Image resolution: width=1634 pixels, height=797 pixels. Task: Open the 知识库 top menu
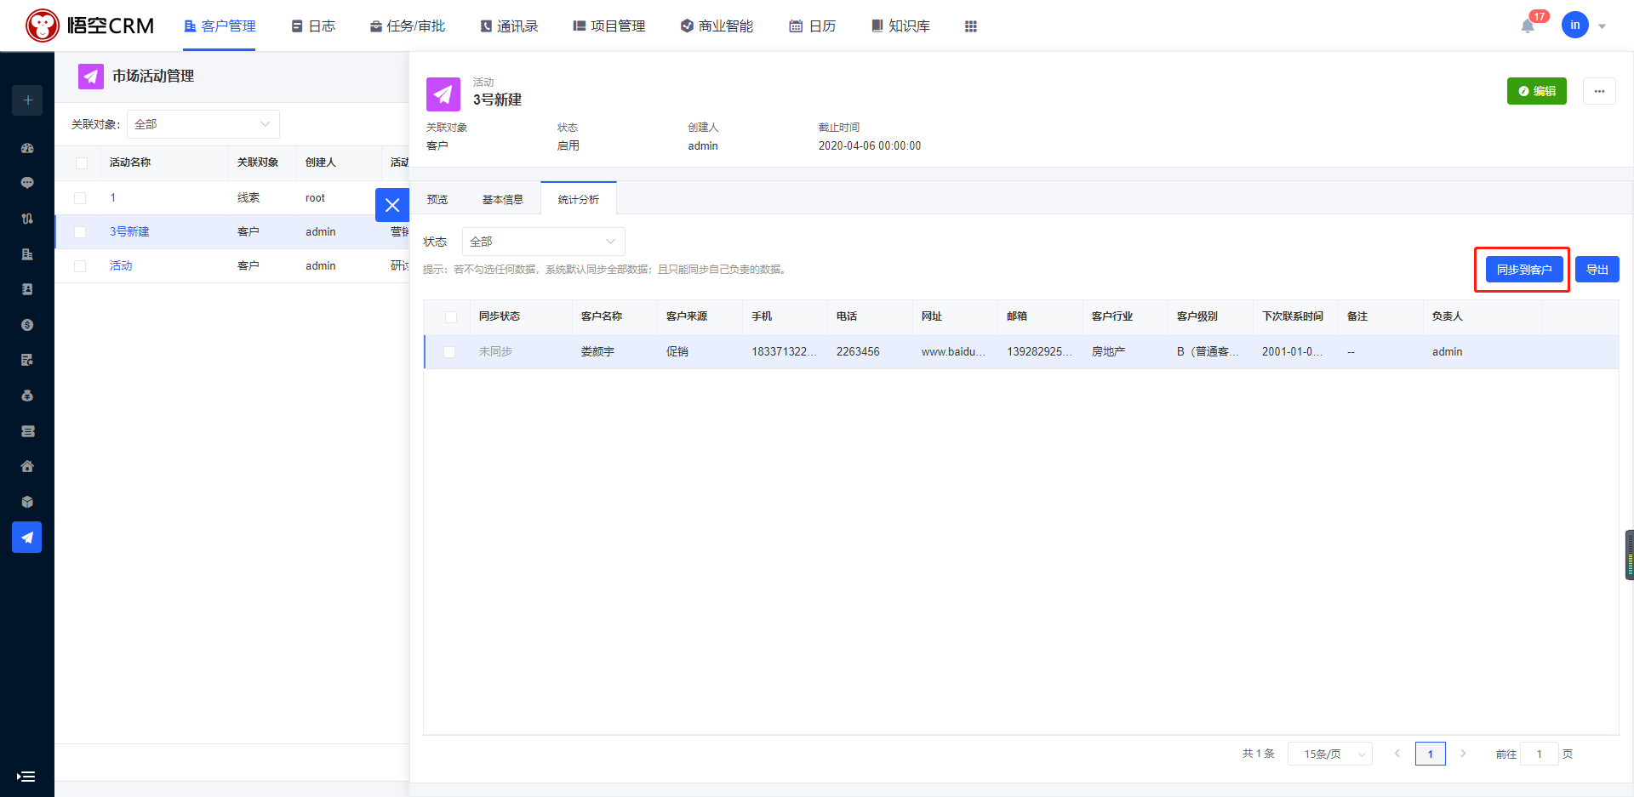[900, 26]
